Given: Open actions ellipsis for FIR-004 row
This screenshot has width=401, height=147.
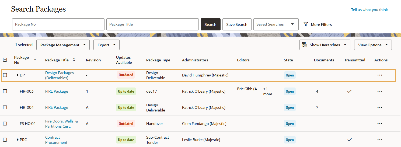Looking at the screenshot, I should click(380, 107).
